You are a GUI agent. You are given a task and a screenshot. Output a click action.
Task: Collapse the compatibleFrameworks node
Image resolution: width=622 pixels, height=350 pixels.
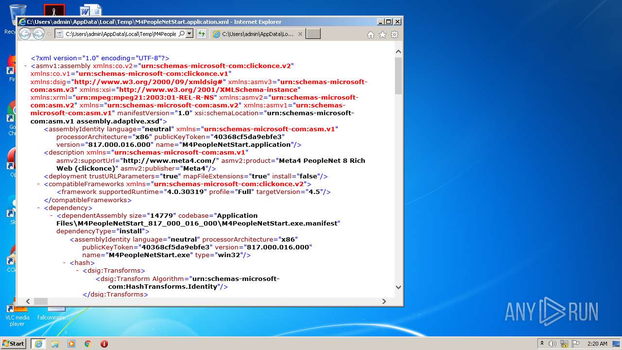pos(38,184)
